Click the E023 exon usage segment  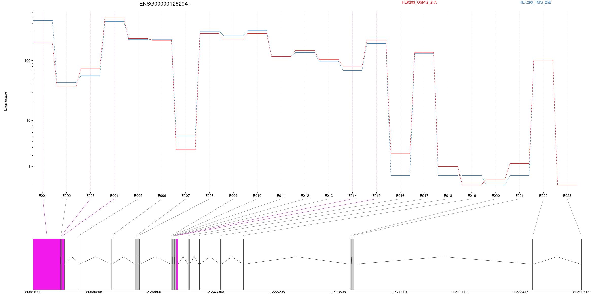tap(567, 185)
